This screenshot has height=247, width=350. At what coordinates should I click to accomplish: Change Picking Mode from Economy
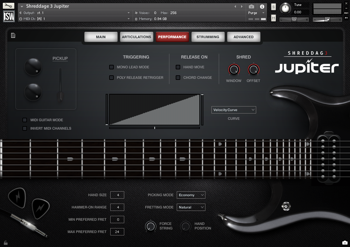[191, 195]
